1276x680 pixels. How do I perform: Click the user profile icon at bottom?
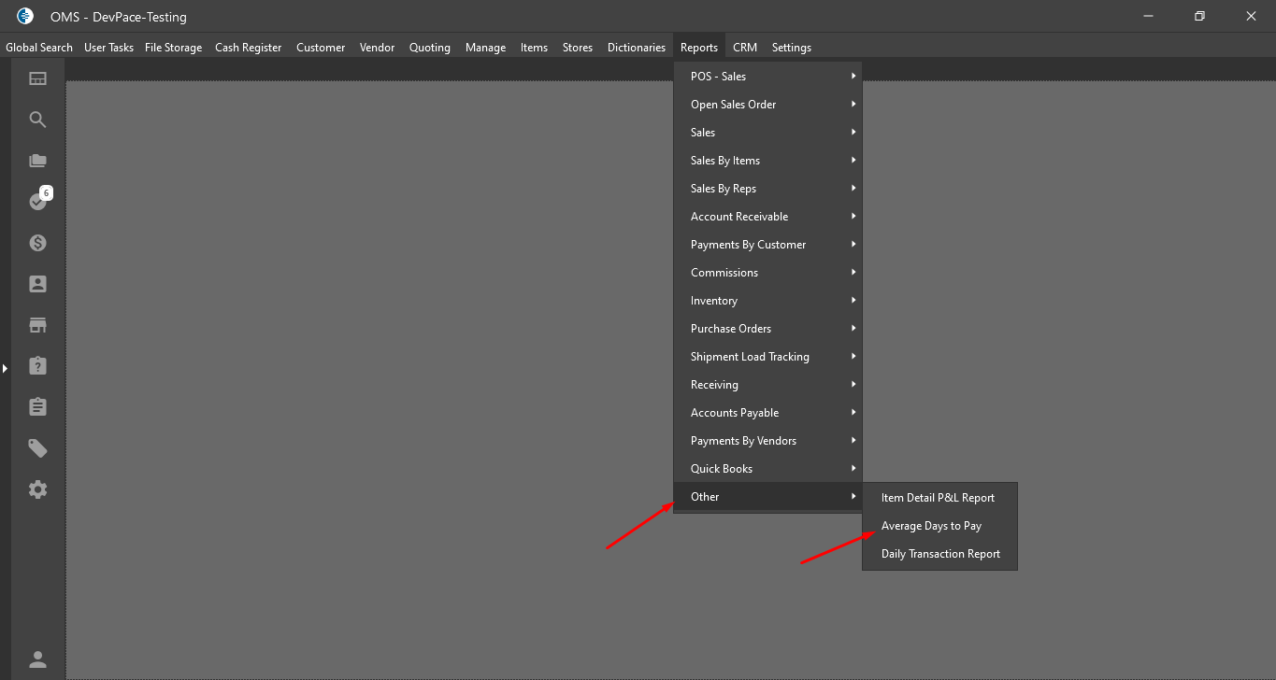tap(37, 659)
